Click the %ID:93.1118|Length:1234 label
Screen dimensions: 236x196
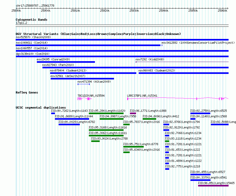tap(183, 139)
